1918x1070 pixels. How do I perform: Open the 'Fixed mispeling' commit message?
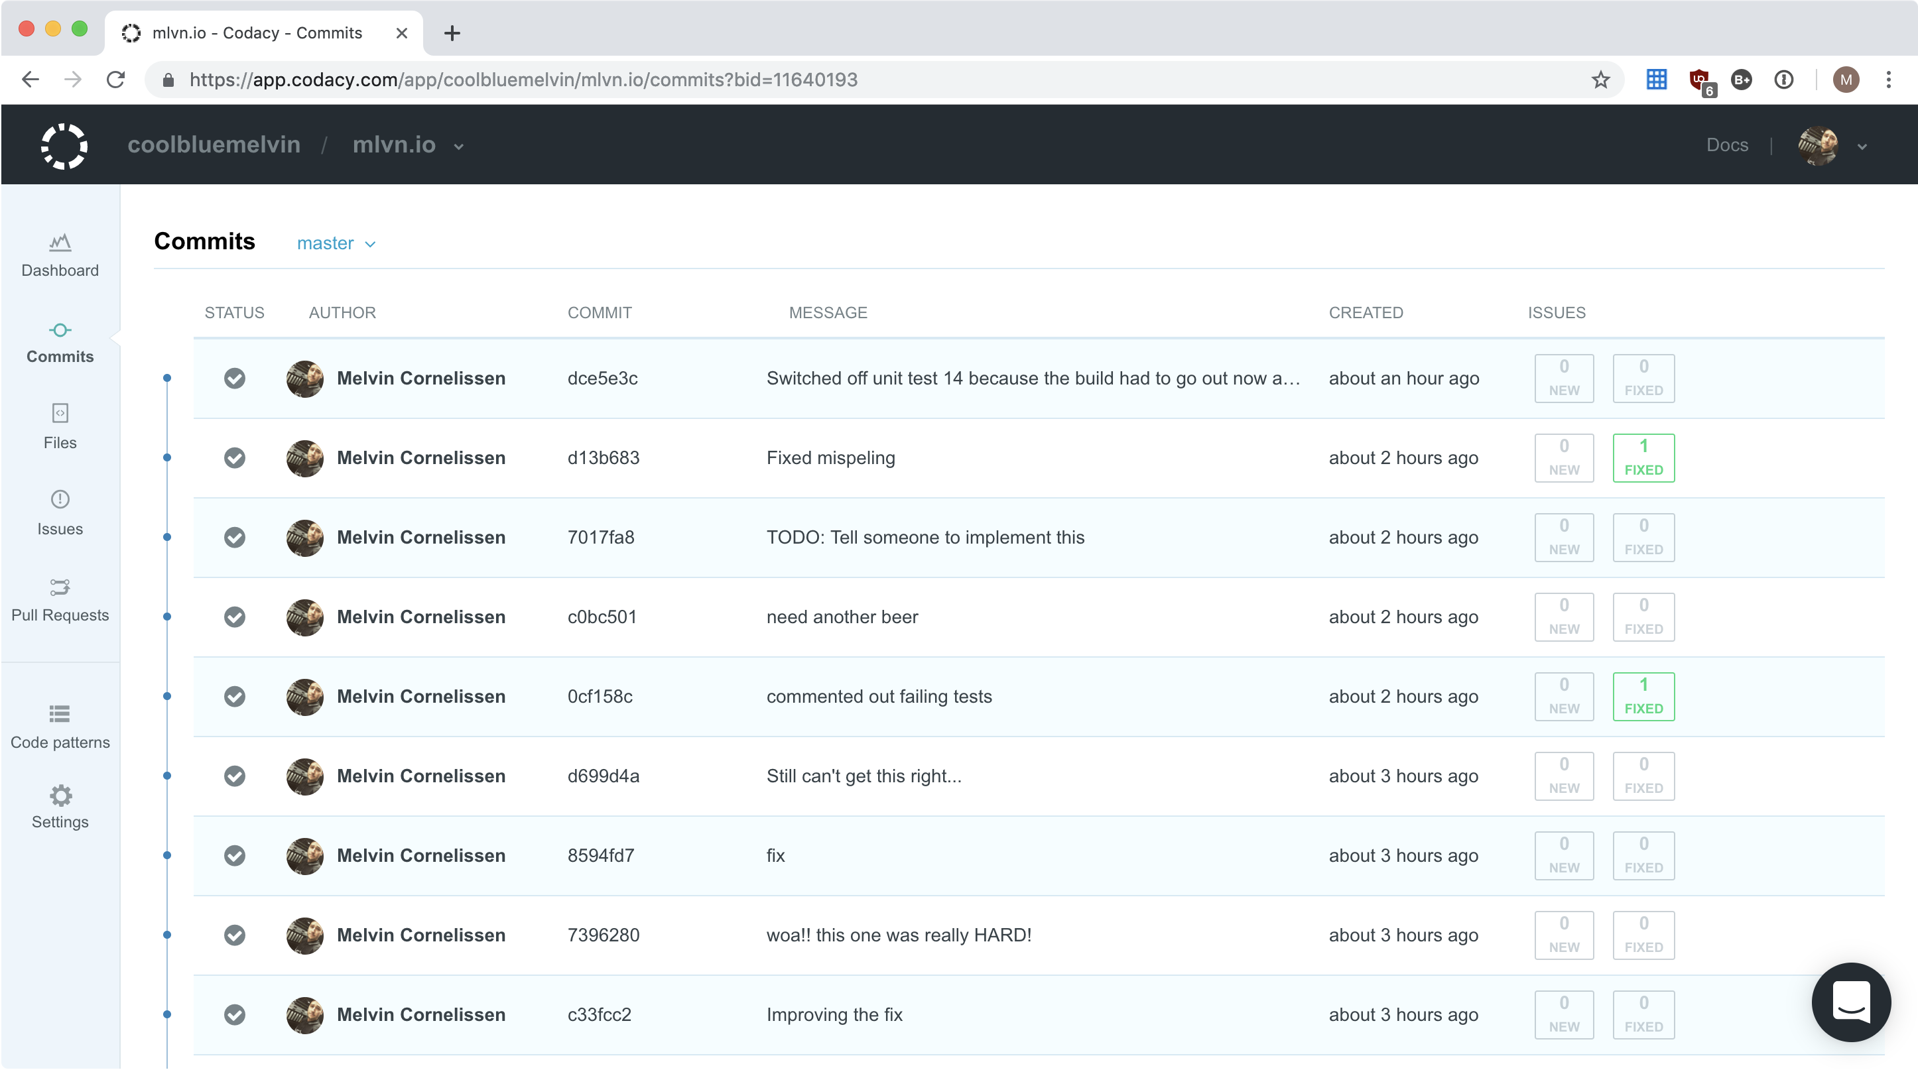[x=831, y=457]
